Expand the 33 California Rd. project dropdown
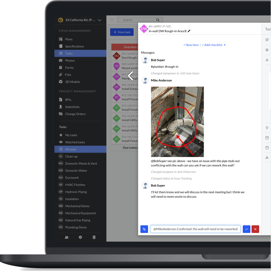 [x=99, y=20]
